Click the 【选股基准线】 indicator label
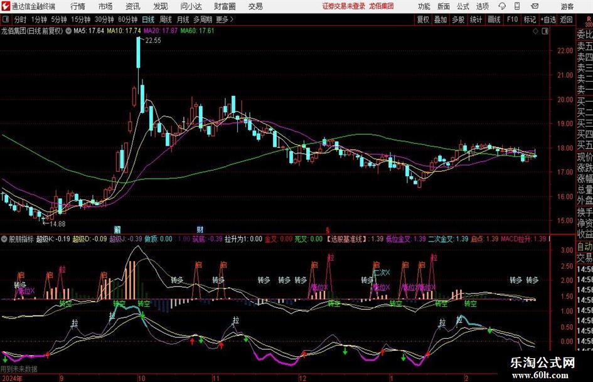The image size is (593, 382). [347, 239]
